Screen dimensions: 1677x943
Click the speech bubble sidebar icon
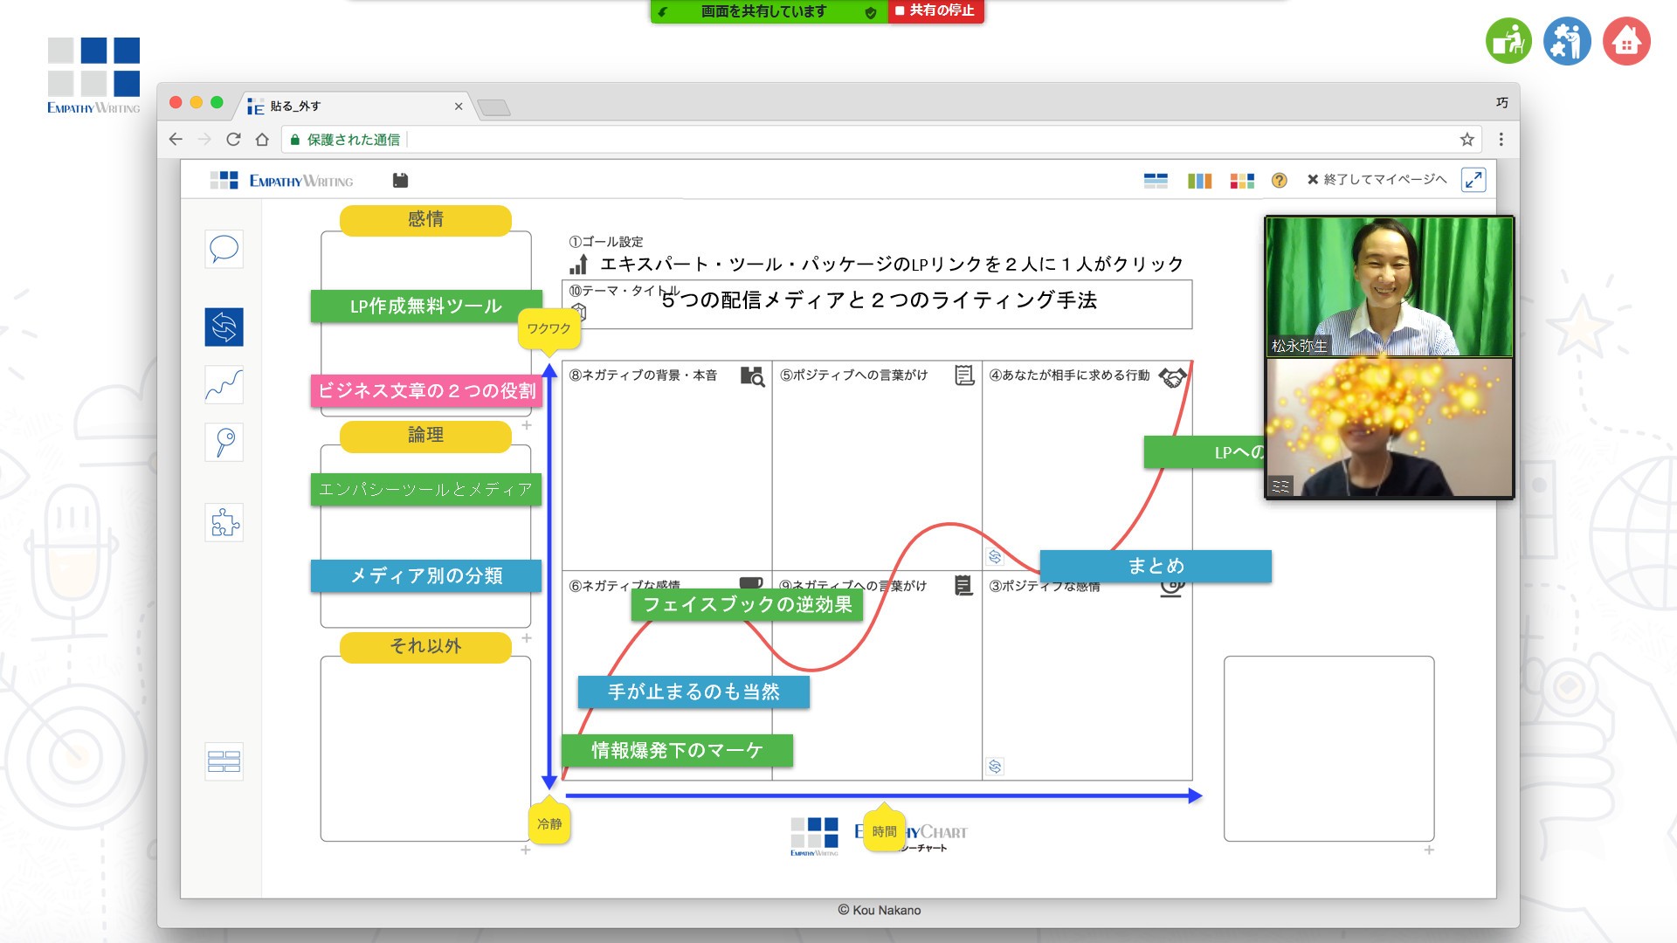pos(224,249)
